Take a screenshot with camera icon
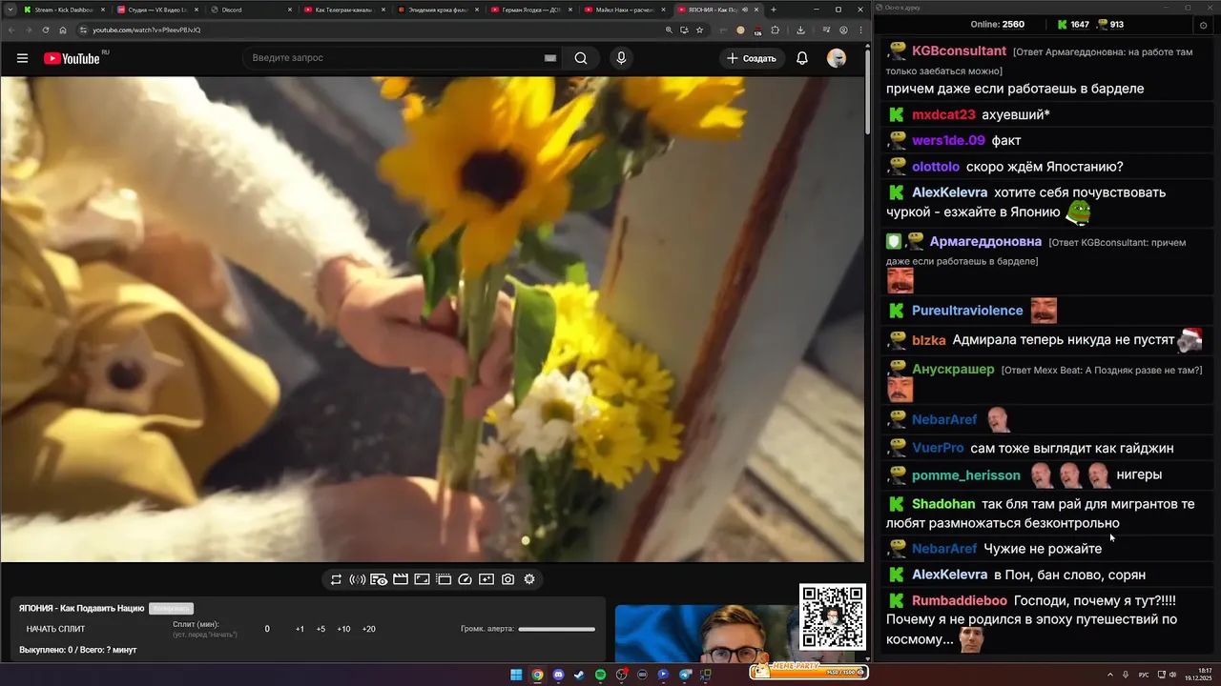This screenshot has height=686, width=1221. (508, 579)
